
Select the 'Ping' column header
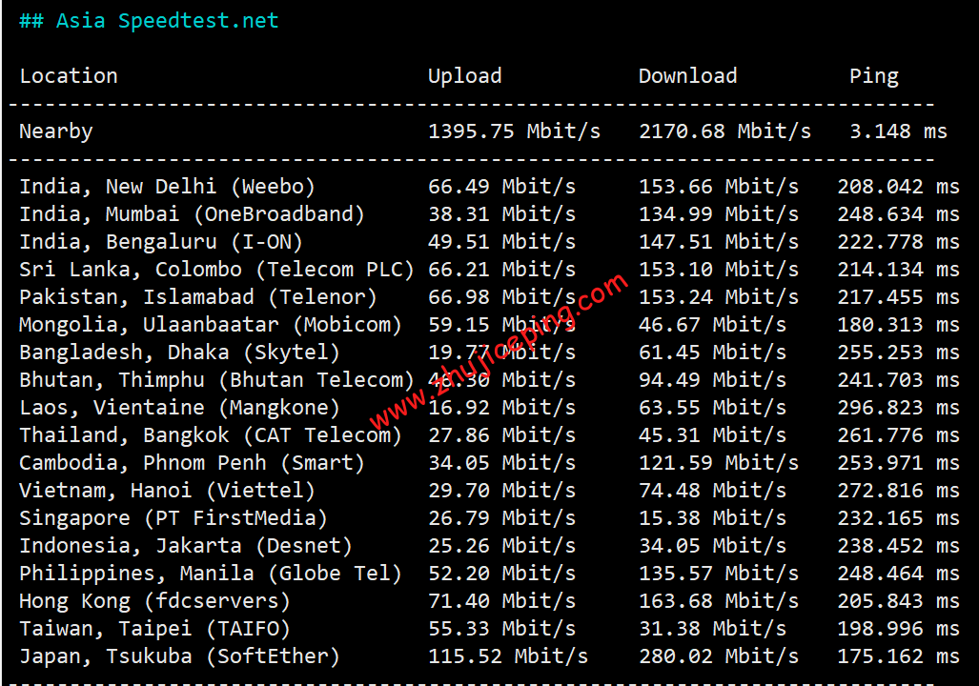[874, 76]
